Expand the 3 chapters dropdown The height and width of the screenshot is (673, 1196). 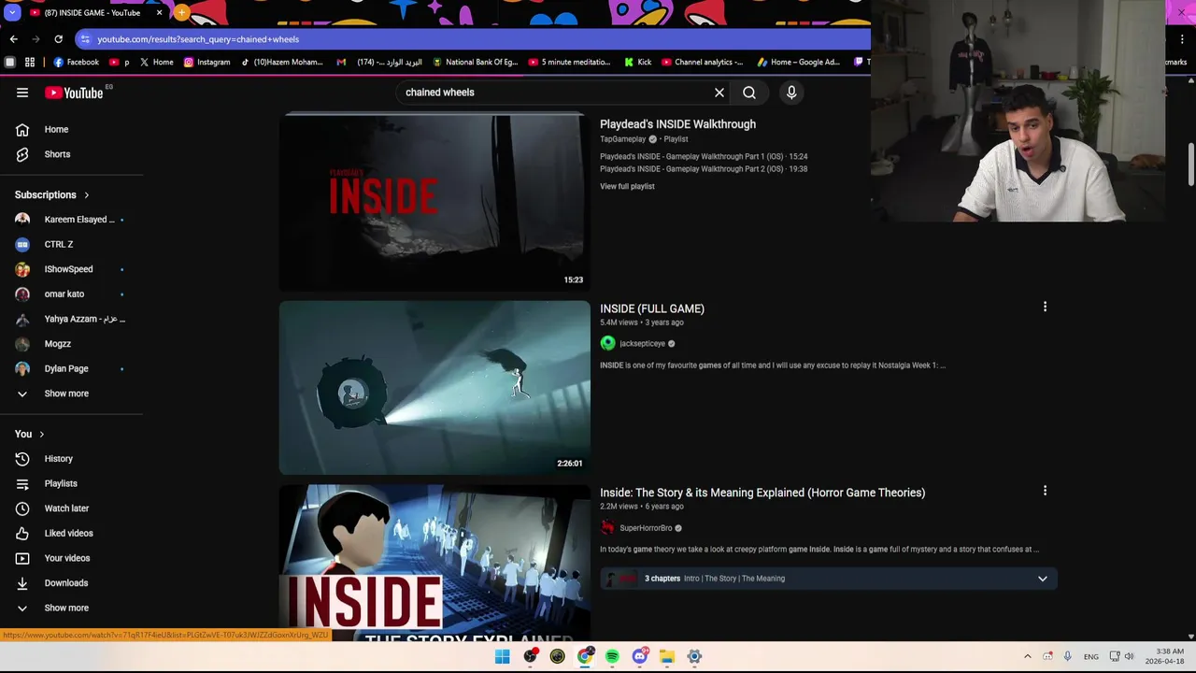point(1043,579)
